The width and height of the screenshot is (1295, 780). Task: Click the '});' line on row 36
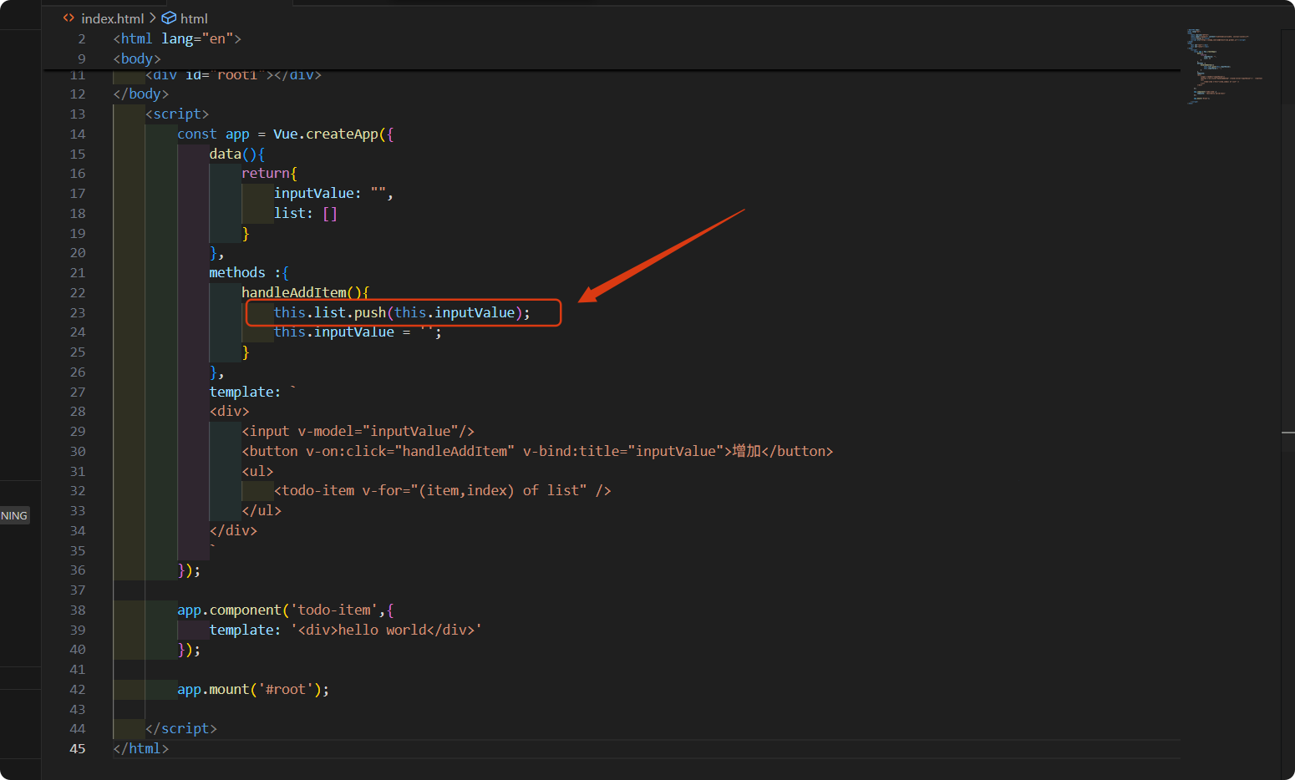(189, 570)
